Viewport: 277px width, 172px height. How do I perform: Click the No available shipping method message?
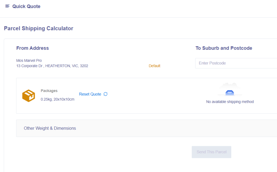(230, 102)
